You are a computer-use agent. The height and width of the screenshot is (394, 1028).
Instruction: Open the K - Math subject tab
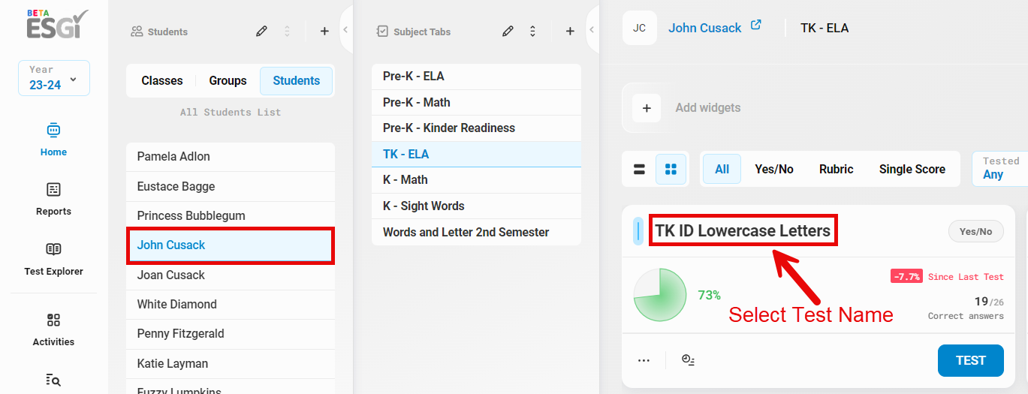(476, 179)
